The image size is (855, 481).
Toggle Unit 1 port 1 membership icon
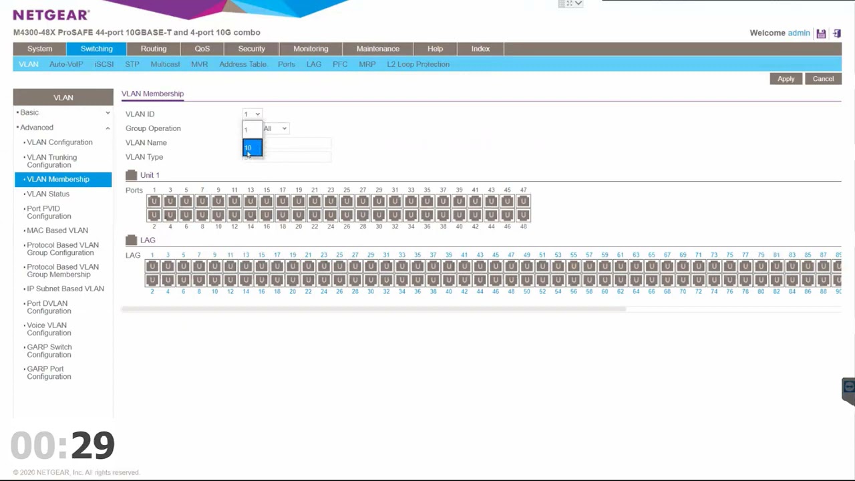pyautogui.click(x=154, y=201)
